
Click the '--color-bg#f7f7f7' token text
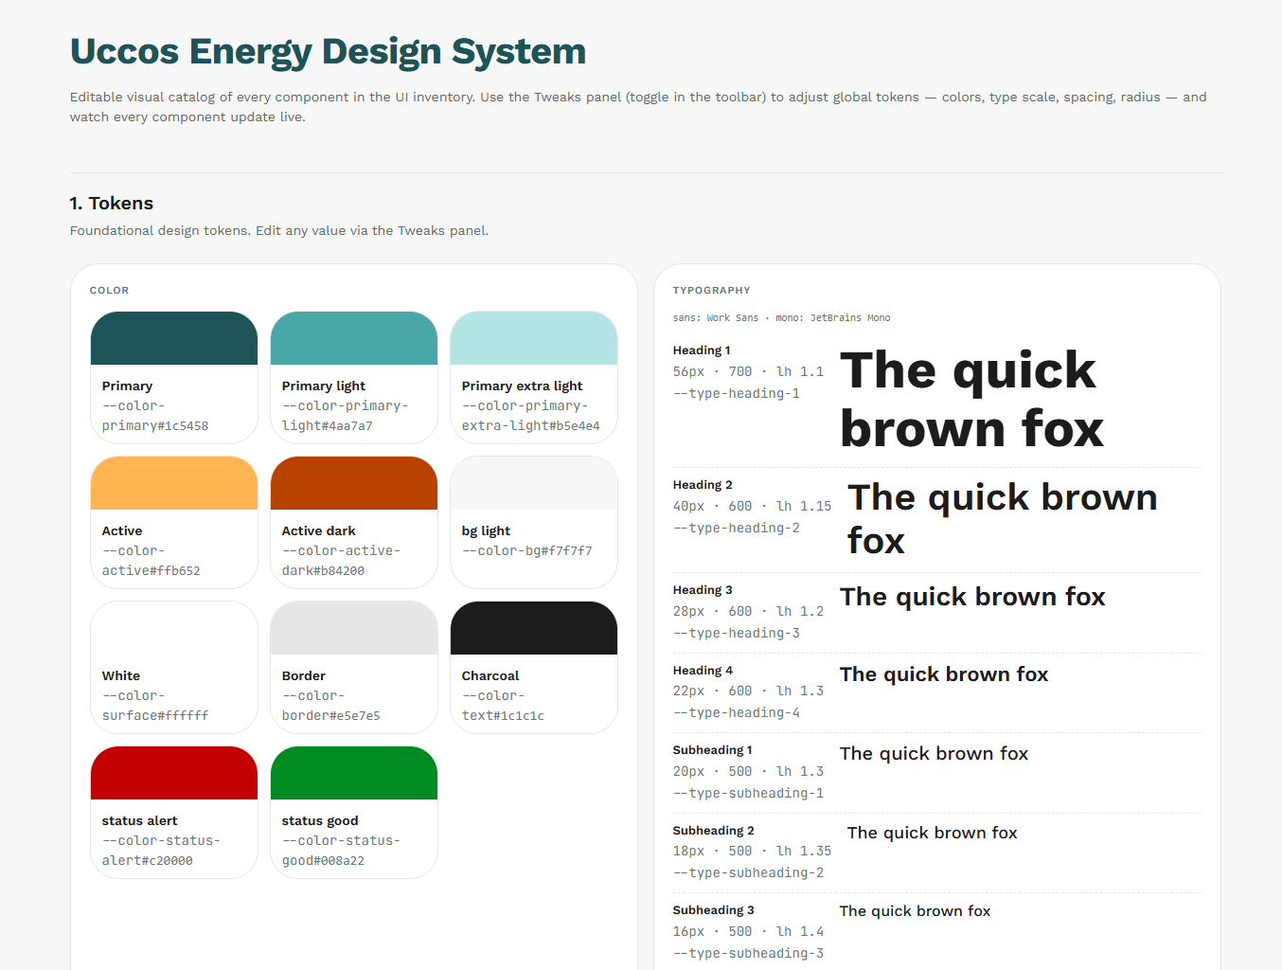click(527, 551)
